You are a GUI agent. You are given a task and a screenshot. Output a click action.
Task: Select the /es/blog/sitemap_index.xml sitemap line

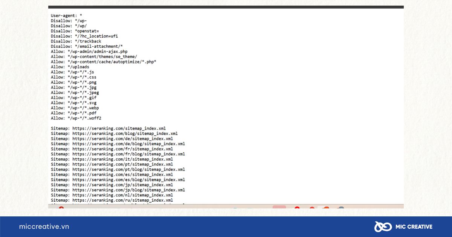click(x=118, y=180)
